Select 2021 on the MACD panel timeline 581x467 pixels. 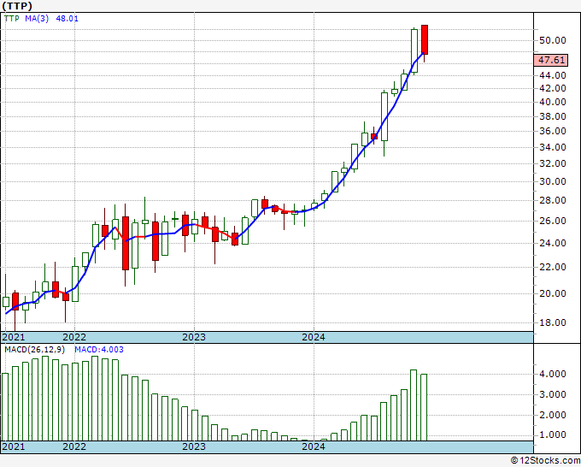[15, 446]
